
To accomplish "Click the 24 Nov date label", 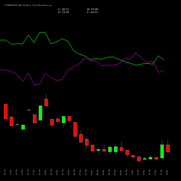I will tap(63, 172).
